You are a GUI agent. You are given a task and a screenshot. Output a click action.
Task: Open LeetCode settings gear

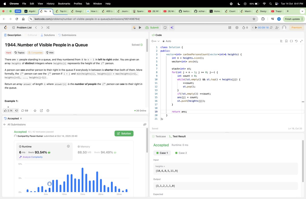tap(237, 28)
